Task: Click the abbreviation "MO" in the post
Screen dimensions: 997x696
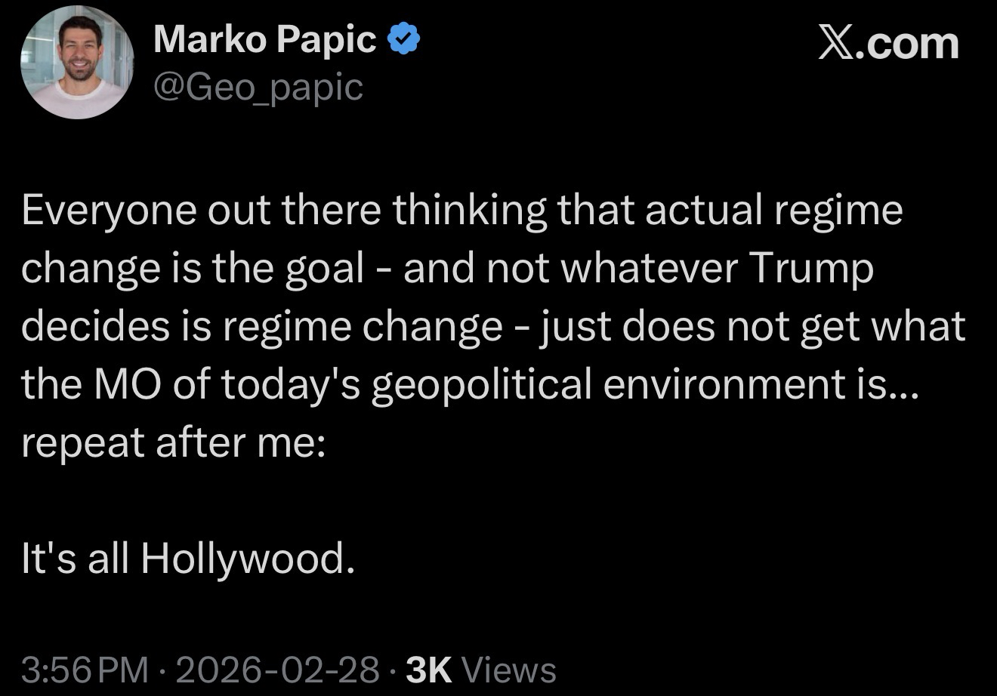Action: [131, 384]
